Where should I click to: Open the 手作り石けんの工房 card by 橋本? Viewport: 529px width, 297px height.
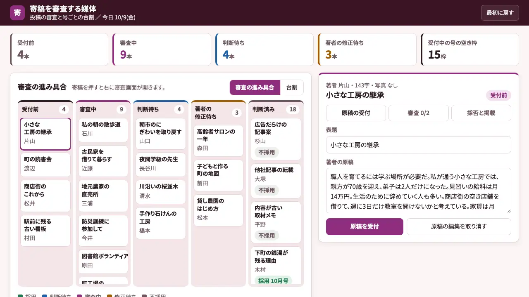[161, 223]
